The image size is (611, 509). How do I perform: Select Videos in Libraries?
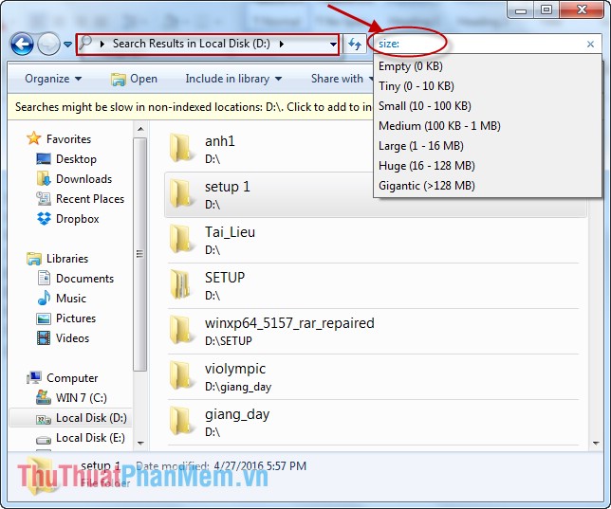(x=72, y=338)
